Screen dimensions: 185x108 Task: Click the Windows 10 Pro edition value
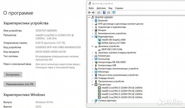(x=44, y=102)
